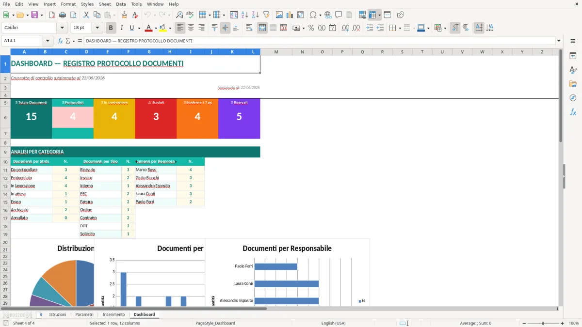
Task: Open the sidebar Navigator deck
Action: 573,98
